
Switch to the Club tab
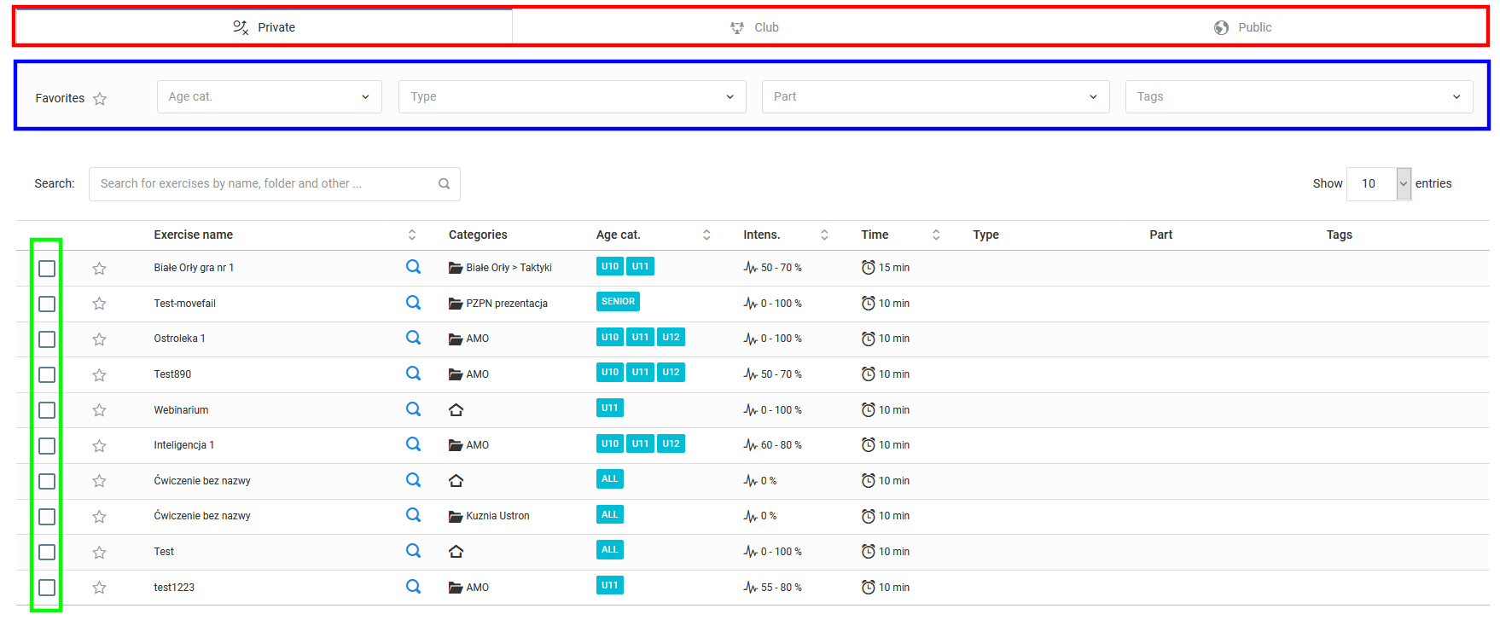(755, 27)
